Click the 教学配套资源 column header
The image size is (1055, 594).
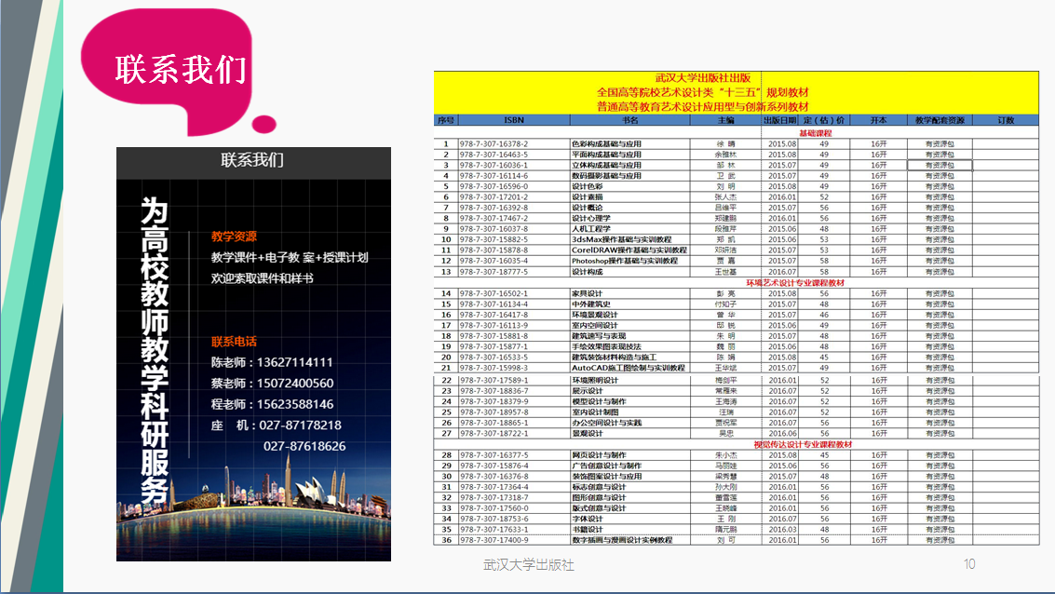pos(940,120)
